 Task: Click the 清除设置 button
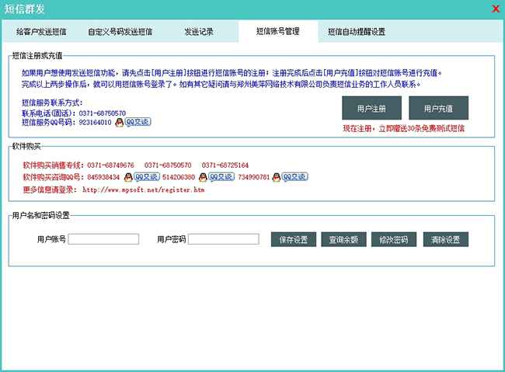coord(446,239)
